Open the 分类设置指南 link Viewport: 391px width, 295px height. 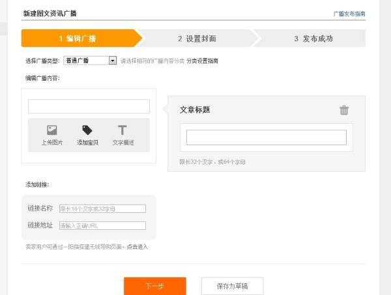coord(202,61)
